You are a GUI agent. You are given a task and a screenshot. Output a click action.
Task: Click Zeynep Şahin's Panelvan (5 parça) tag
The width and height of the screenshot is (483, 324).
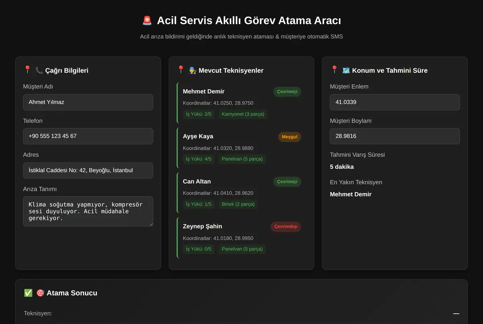[x=242, y=249]
